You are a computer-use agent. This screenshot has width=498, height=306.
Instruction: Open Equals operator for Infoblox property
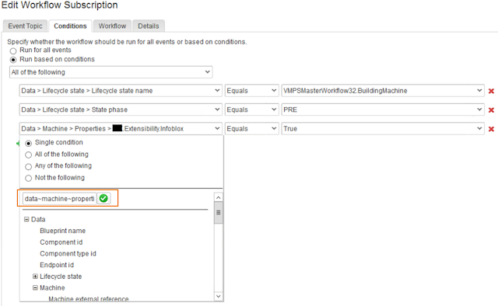252,129
